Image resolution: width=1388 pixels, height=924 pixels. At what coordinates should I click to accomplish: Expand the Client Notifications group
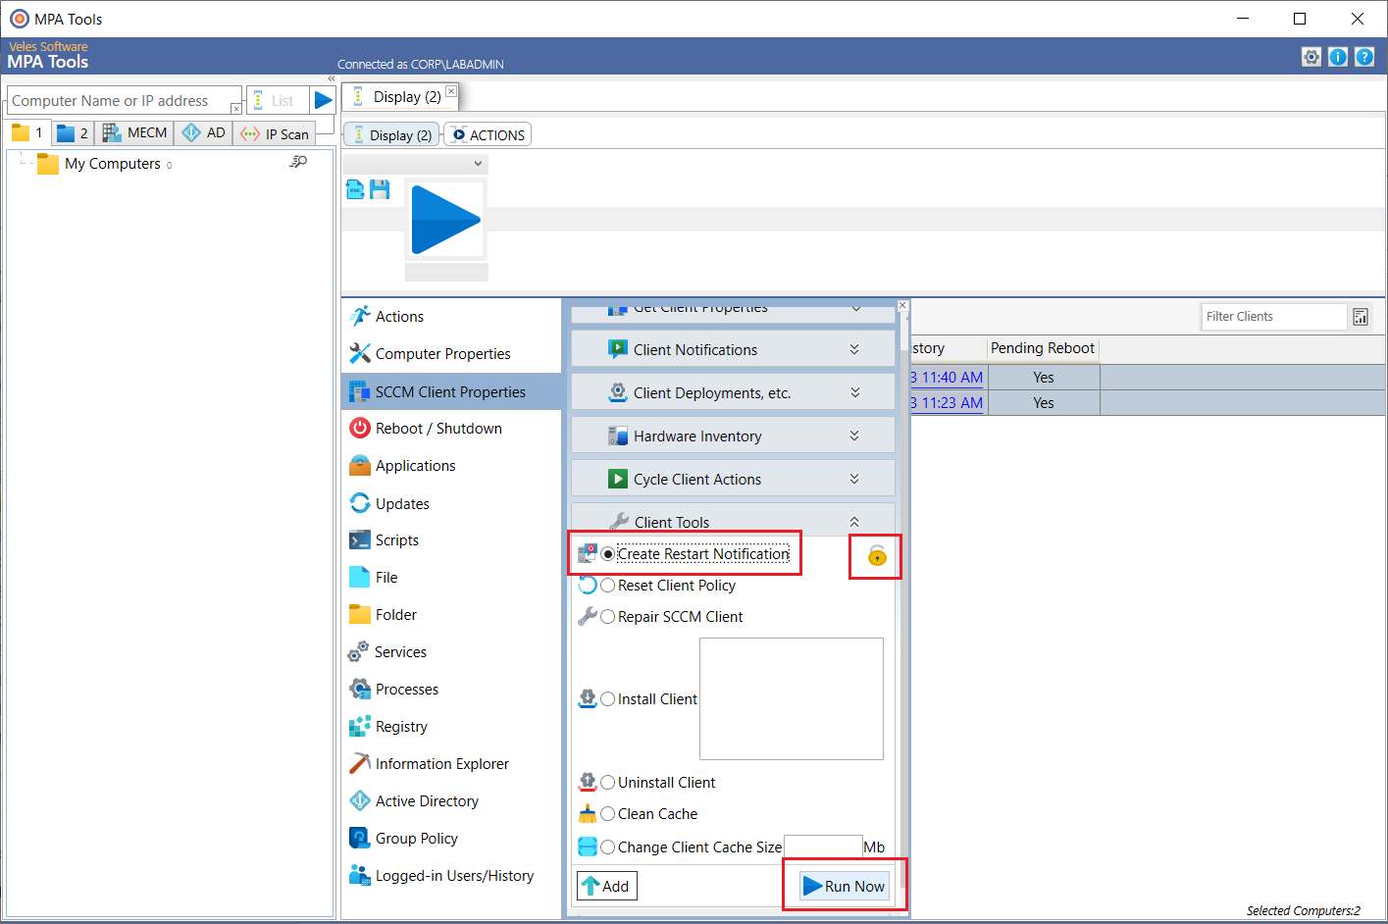(x=733, y=349)
